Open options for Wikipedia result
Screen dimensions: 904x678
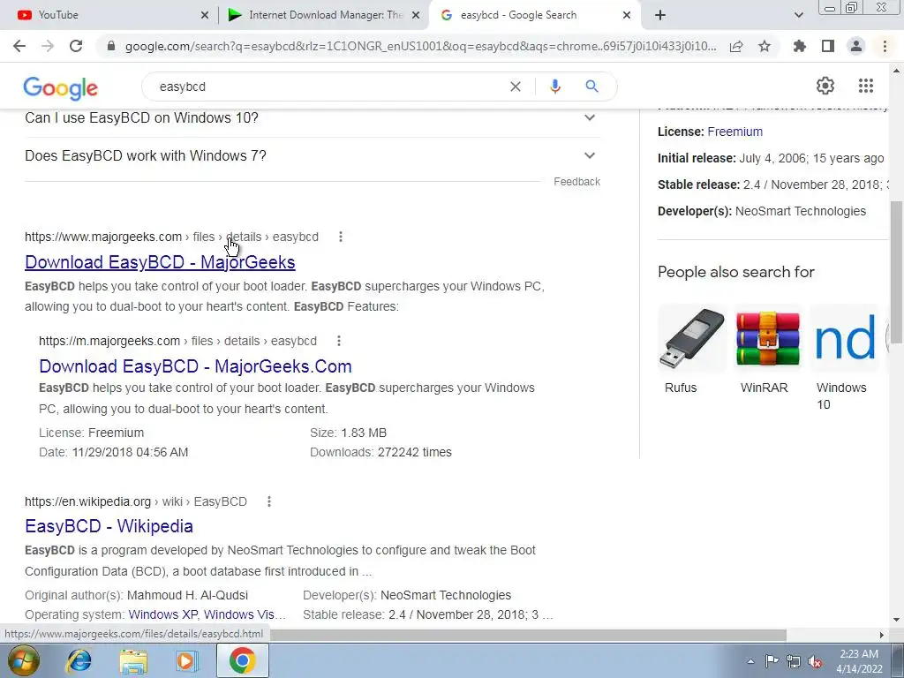coord(268,501)
